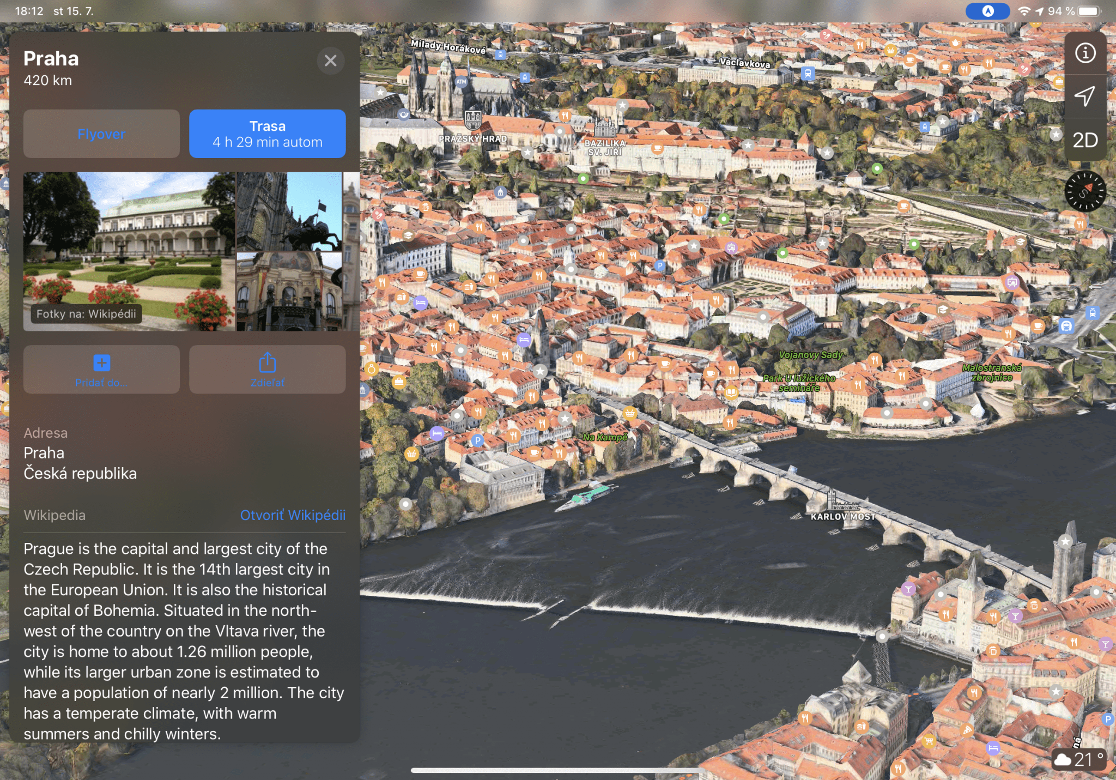
Task: Tap the Karlov Most bridge label
Action: pyautogui.click(x=842, y=516)
